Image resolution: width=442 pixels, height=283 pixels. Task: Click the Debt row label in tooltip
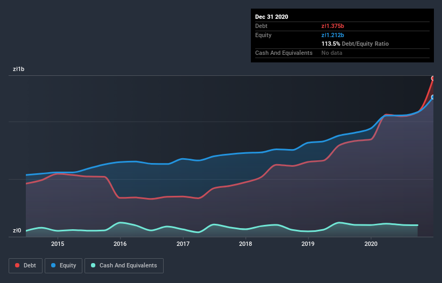click(x=261, y=26)
